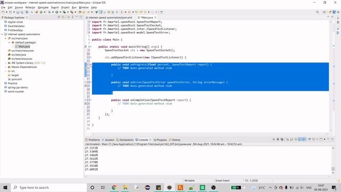Click the Open Type toolbar icon

pyautogui.click(x=80, y=12)
